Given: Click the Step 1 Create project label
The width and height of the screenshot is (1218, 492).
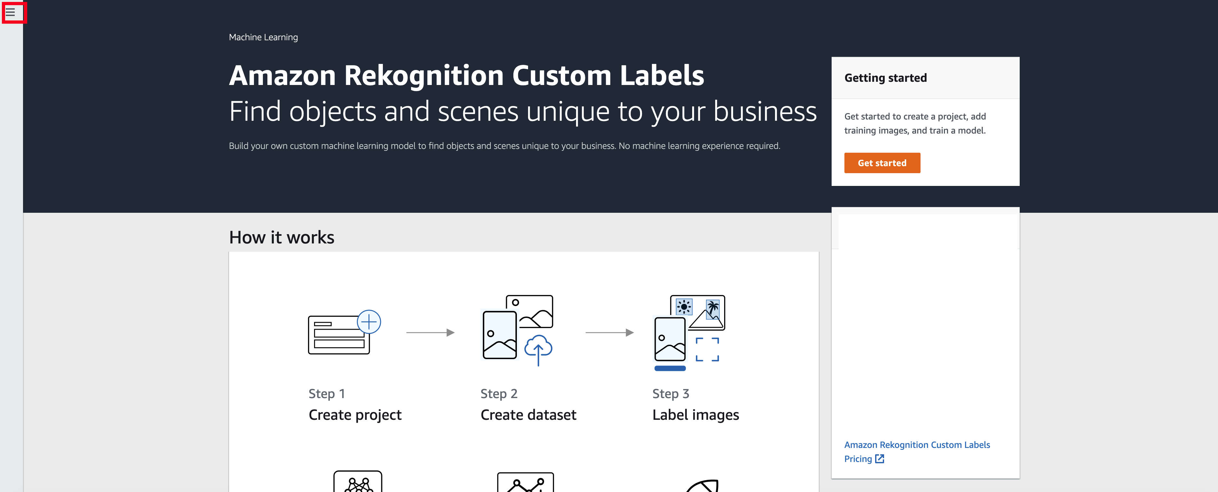Looking at the screenshot, I should tap(355, 405).
